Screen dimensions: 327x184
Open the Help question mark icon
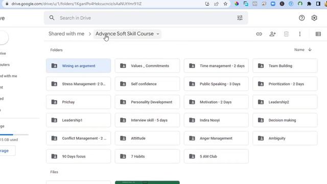point(302,18)
